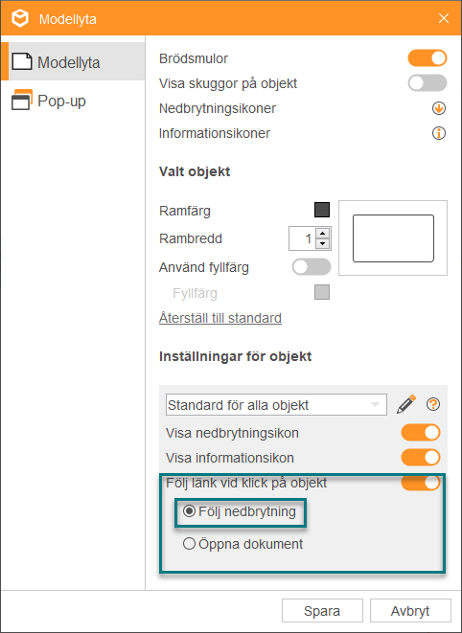The width and height of the screenshot is (462, 633).
Task: Close the Modellyta dialog with X
Action: tap(444, 18)
